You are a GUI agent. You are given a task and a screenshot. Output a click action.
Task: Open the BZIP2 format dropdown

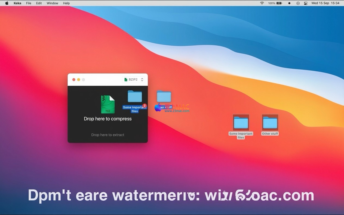tap(133, 80)
